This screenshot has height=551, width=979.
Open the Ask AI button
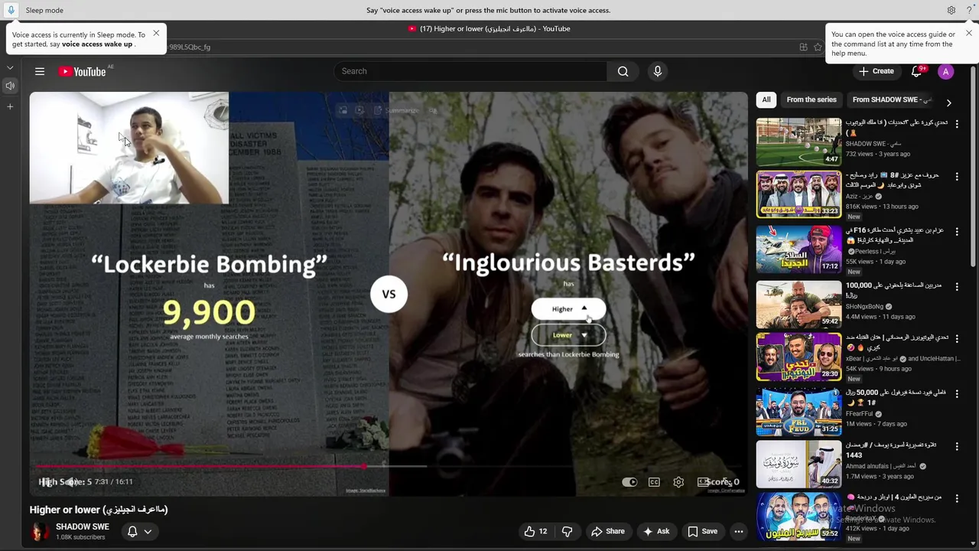(x=657, y=531)
